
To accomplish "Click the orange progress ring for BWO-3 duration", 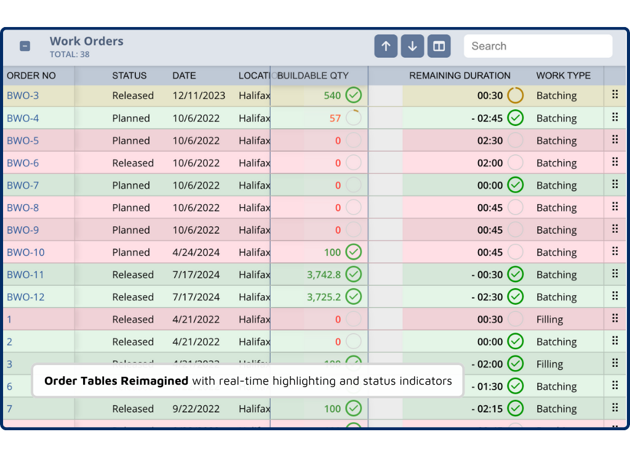I will pos(516,95).
